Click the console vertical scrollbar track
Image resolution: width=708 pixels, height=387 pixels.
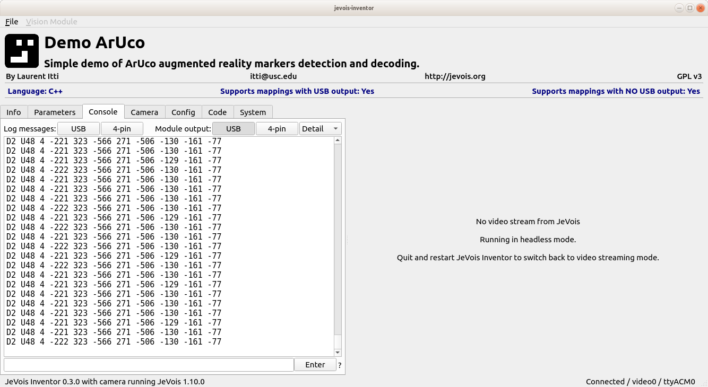(338, 239)
